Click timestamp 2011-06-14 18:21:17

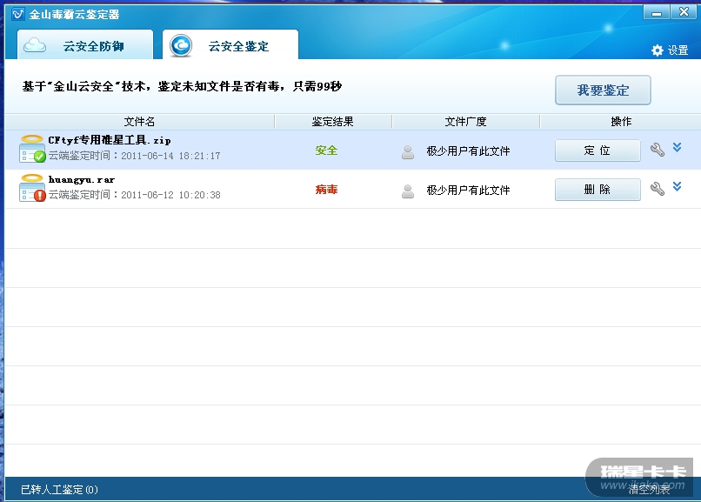pyautogui.click(x=170, y=156)
